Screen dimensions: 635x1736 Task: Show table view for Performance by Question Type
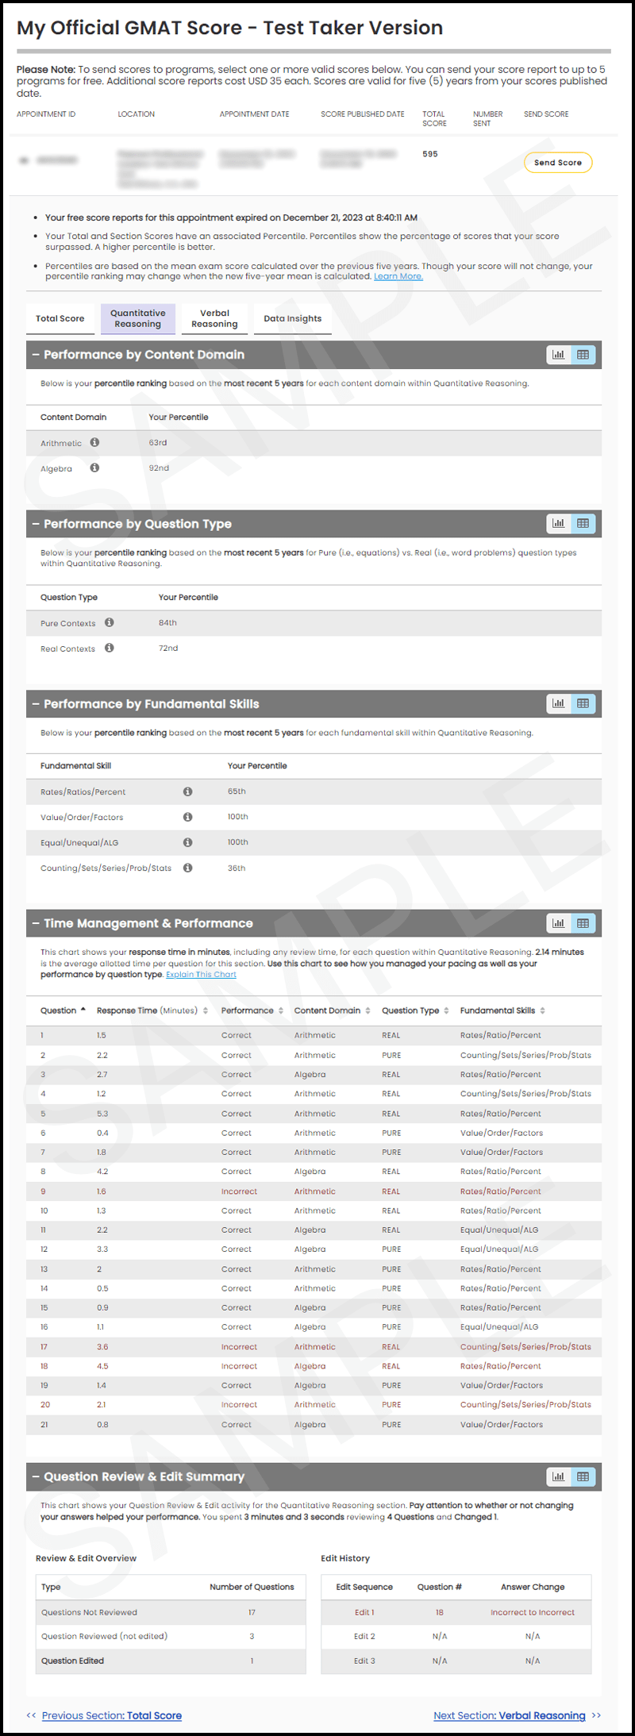pyautogui.click(x=583, y=524)
